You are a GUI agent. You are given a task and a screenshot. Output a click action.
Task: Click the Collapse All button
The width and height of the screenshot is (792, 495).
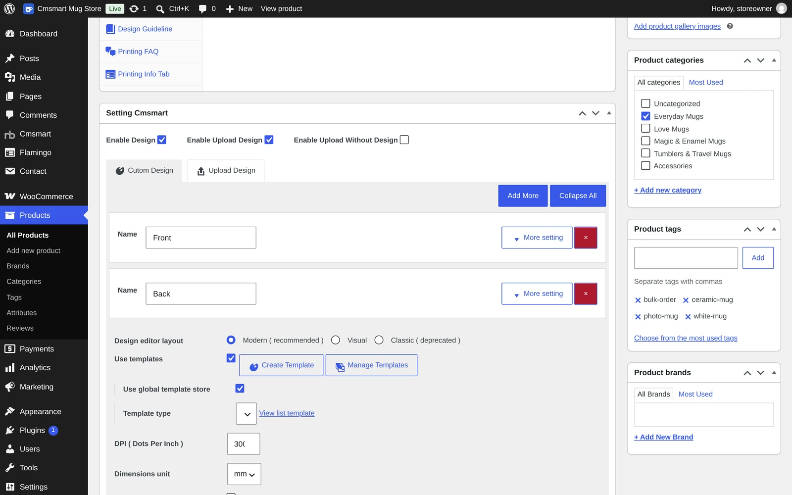pos(578,196)
